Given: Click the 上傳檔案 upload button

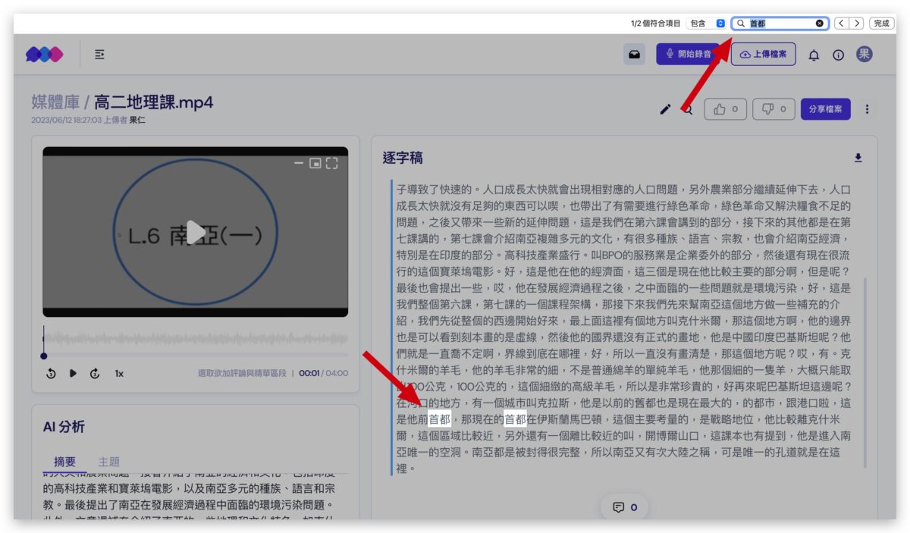Looking at the screenshot, I should pyautogui.click(x=763, y=54).
